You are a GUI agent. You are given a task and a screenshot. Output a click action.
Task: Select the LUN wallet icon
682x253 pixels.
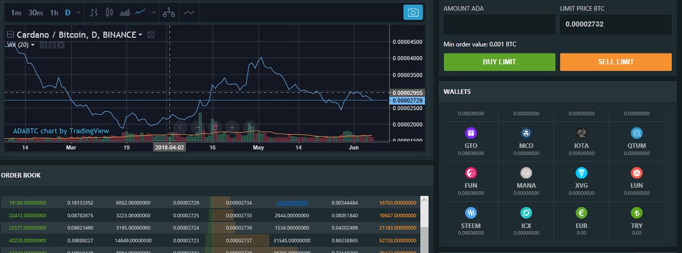(x=636, y=173)
